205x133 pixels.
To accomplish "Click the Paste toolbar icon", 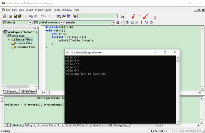I will pos(36,16).
